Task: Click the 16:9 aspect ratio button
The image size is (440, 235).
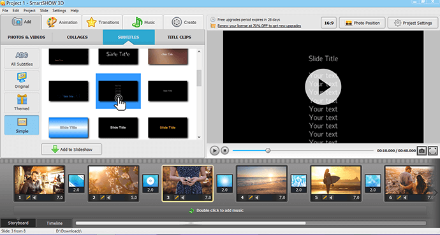Action: [x=328, y=23]
